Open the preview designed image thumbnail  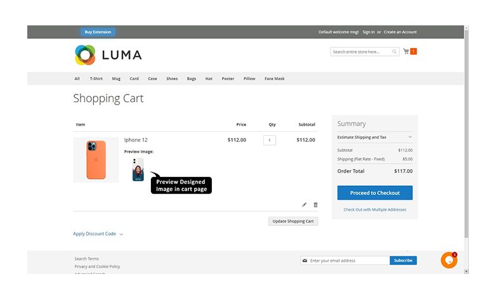pyautogui.click(x=138, y=169)
